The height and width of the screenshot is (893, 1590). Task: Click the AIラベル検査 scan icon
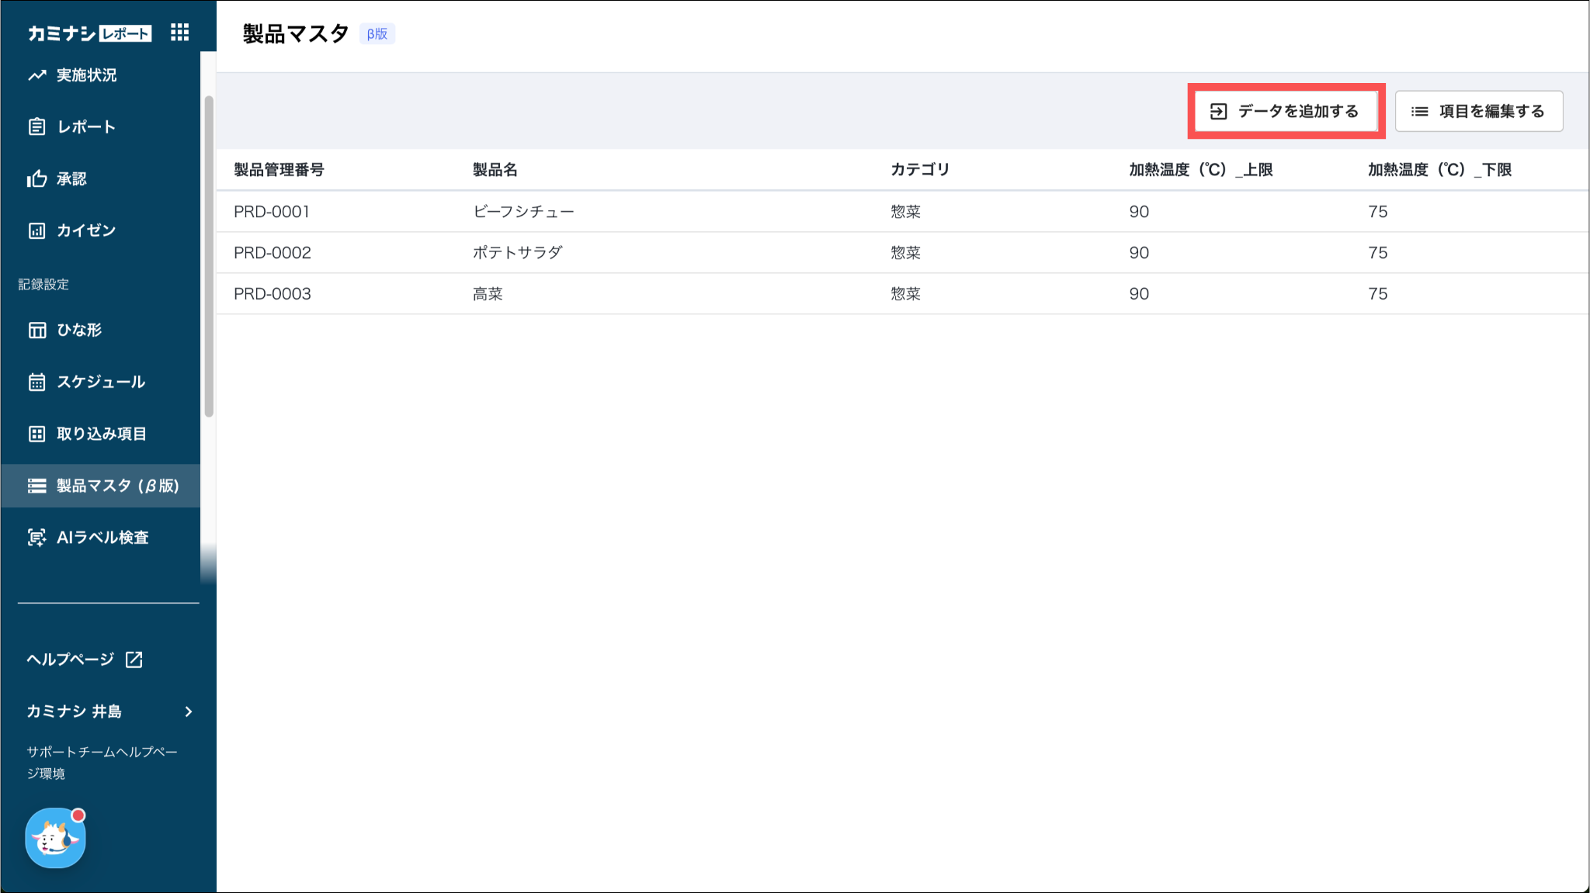[37, 538]
